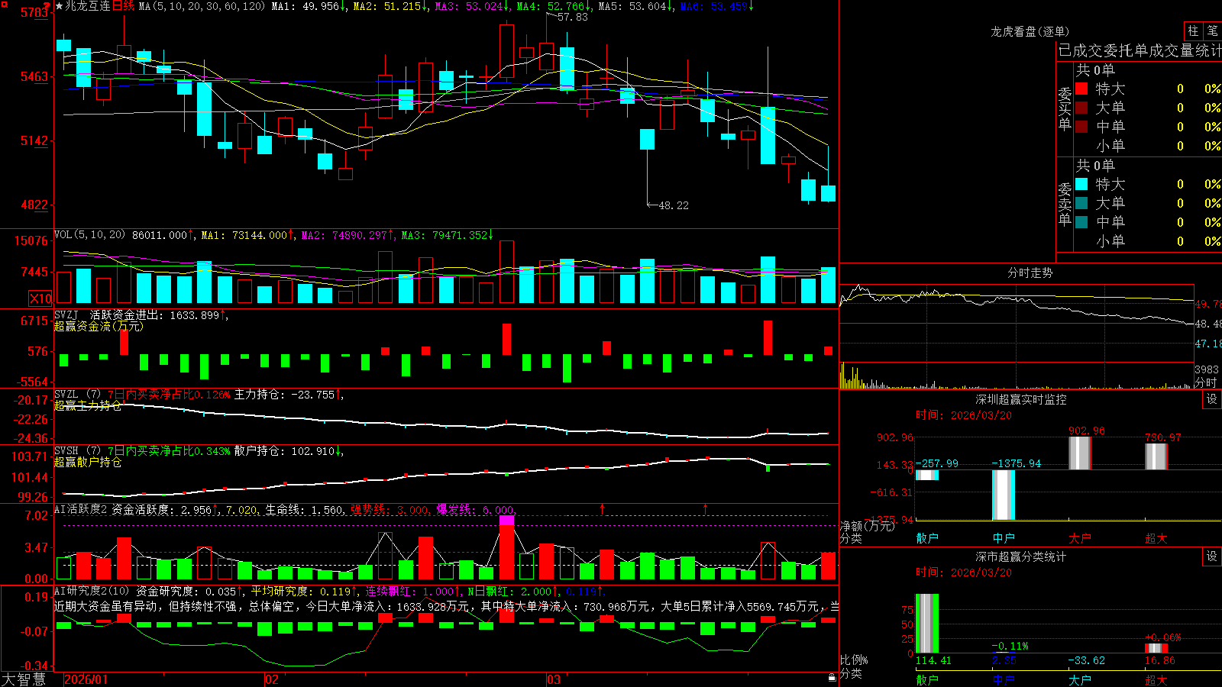The image size is (1222, 687).
Task: Click the 03 month marker on the time axis
Action: click(554, 679)
